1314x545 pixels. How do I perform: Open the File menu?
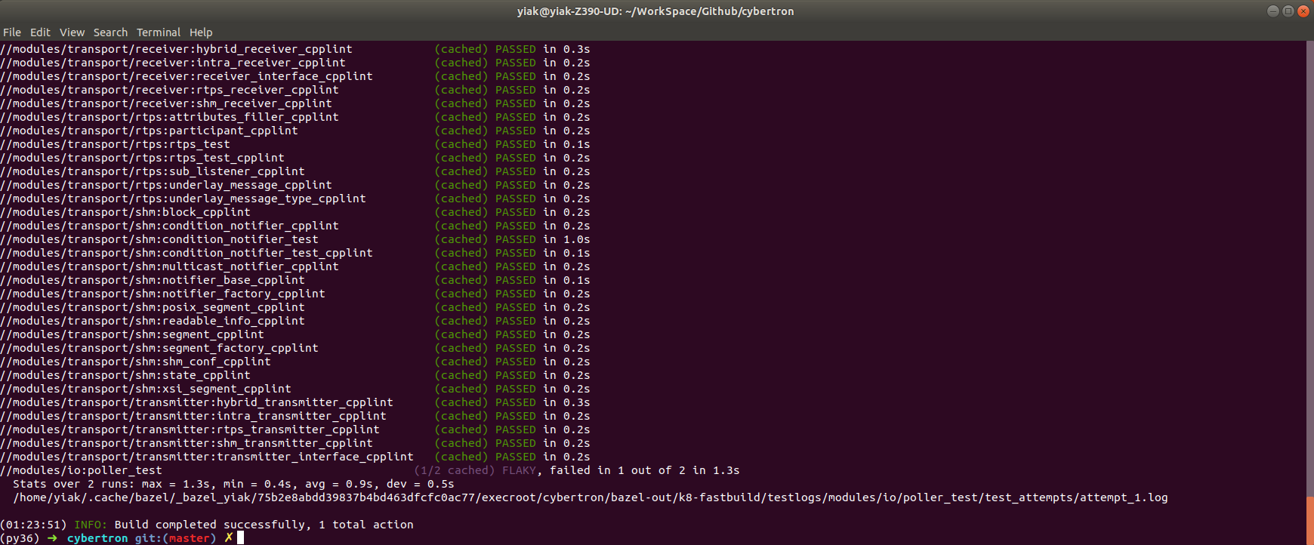click(12, 32)
